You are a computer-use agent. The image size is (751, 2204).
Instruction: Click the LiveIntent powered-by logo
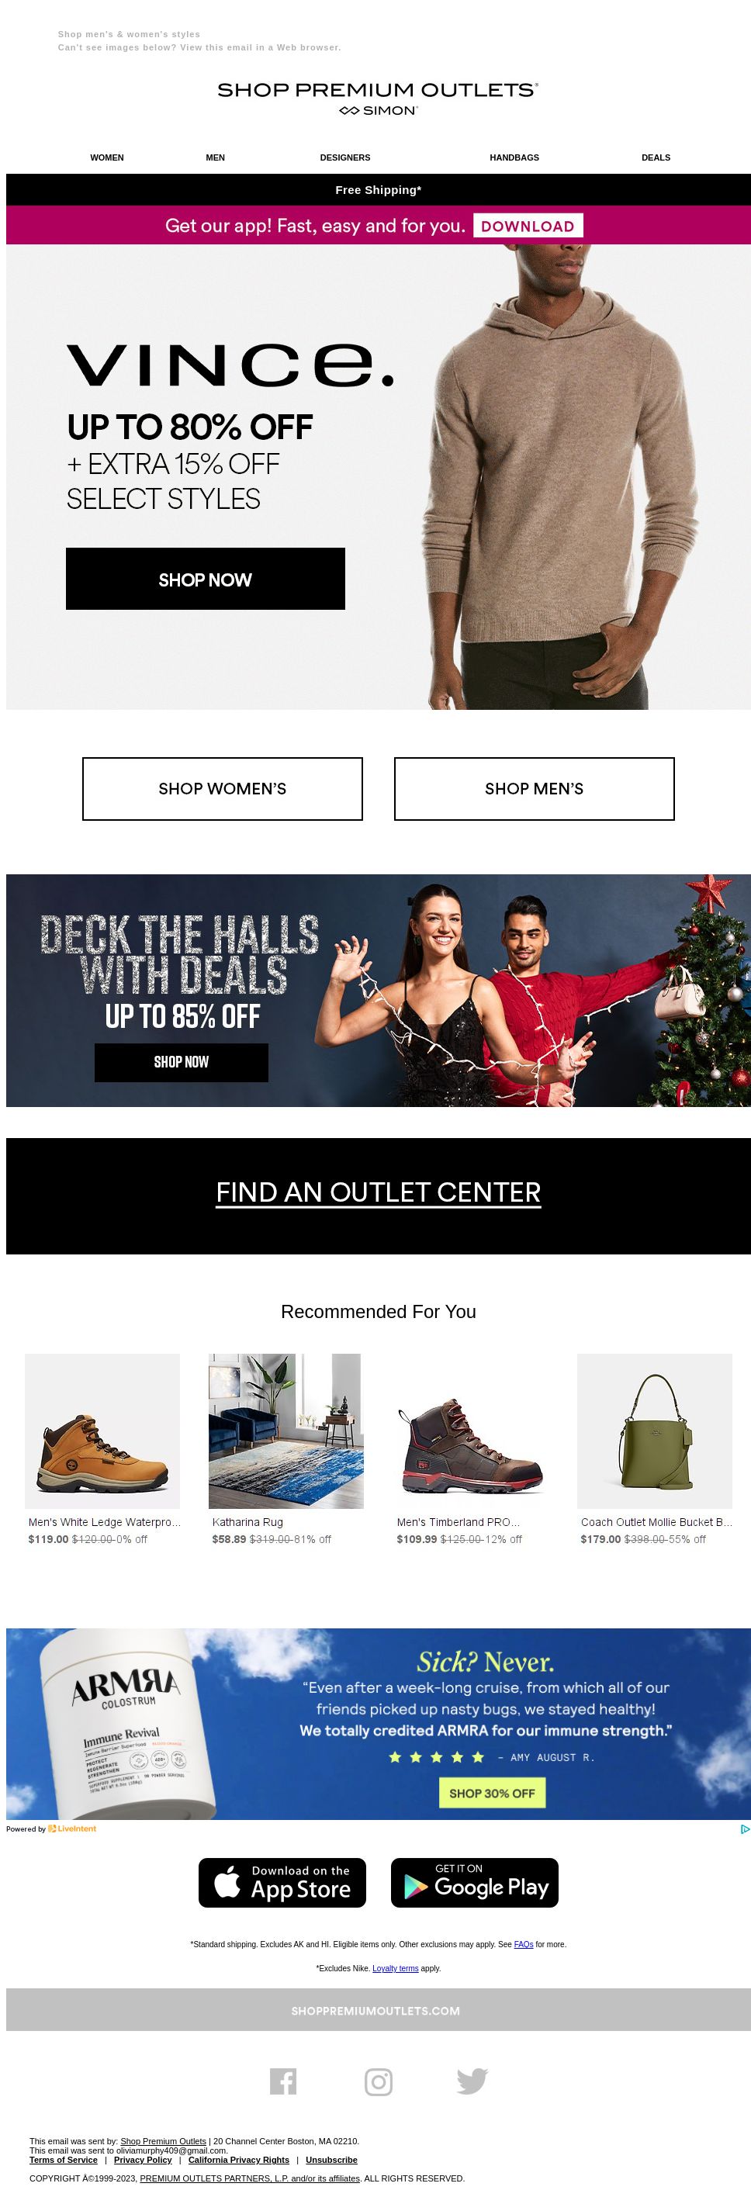pos(72,1829)
